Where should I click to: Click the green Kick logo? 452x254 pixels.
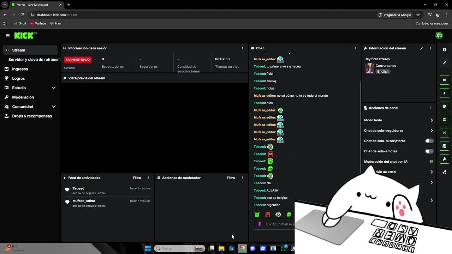[x=25, y=35]
